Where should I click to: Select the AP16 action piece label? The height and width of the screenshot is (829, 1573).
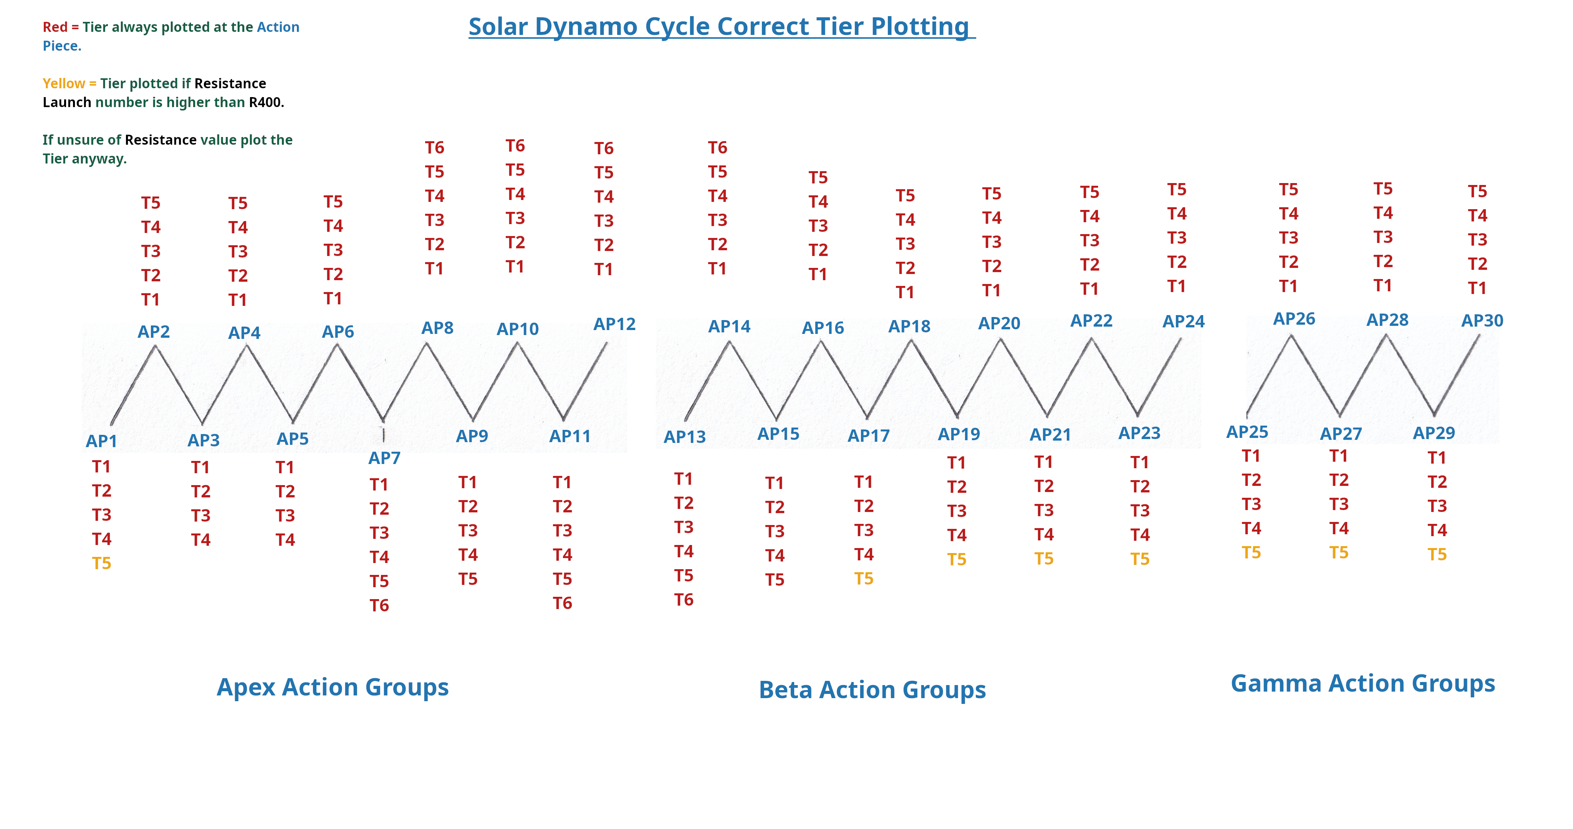823,328
